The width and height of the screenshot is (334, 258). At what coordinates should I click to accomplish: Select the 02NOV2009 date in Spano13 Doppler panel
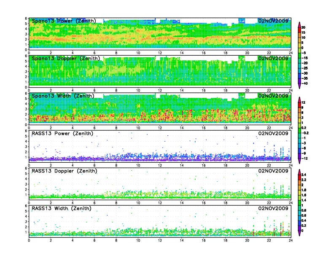click(x=273, y=58)
